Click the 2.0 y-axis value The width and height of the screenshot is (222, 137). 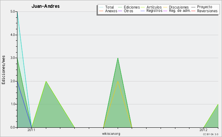tap(13, 81)
